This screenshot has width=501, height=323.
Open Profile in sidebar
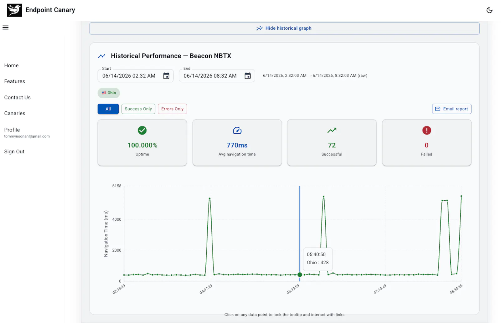click(12, 130)
